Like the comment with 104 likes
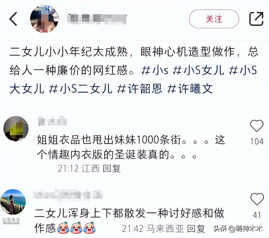 [257, 126]
